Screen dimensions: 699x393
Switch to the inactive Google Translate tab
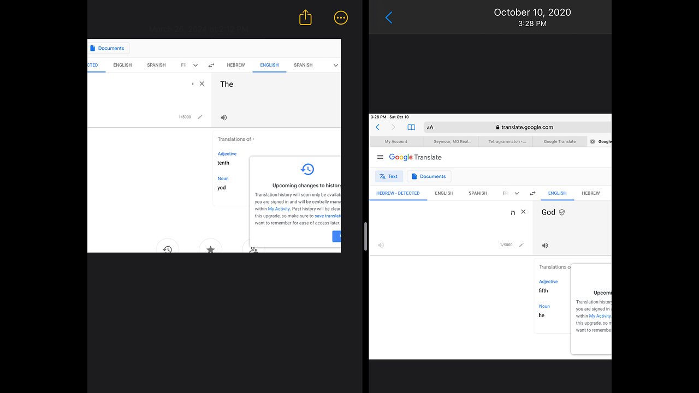tap(560, 141)
